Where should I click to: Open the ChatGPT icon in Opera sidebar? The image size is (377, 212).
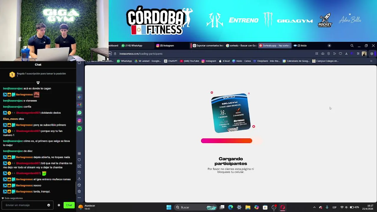click(x=79, y=89)
